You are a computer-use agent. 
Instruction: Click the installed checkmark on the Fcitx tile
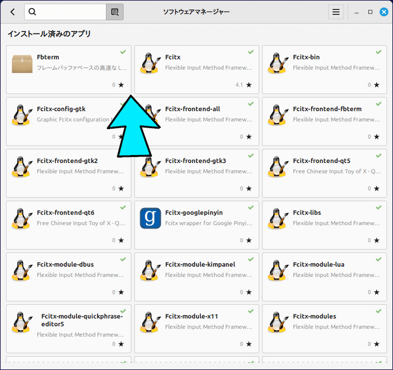click(x=250, y=52)
